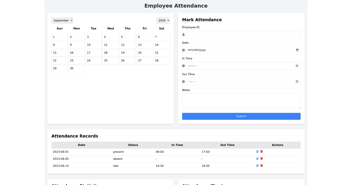Open the month dropdown showing September
This screenshot has height=185, width=352.
click(62, 20)
